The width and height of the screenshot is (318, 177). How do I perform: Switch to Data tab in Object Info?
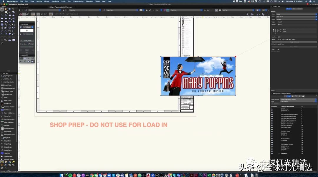click(x=294, y=9)
